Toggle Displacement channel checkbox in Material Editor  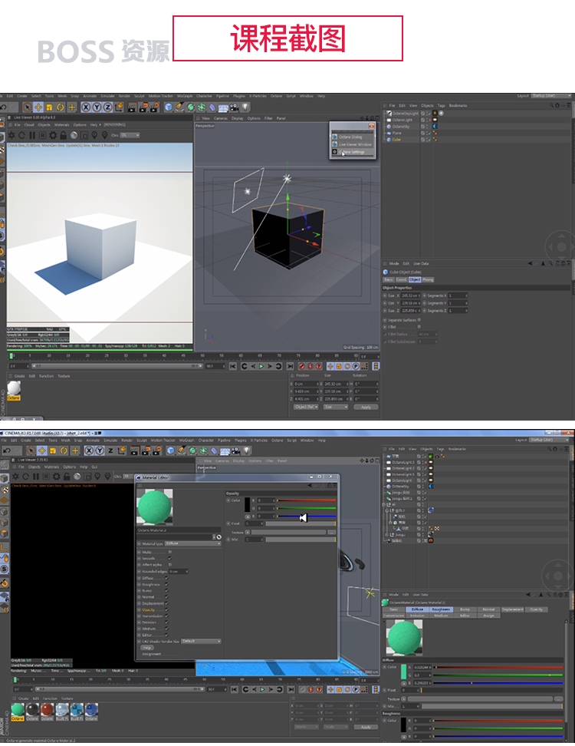[x=167, y=603]
